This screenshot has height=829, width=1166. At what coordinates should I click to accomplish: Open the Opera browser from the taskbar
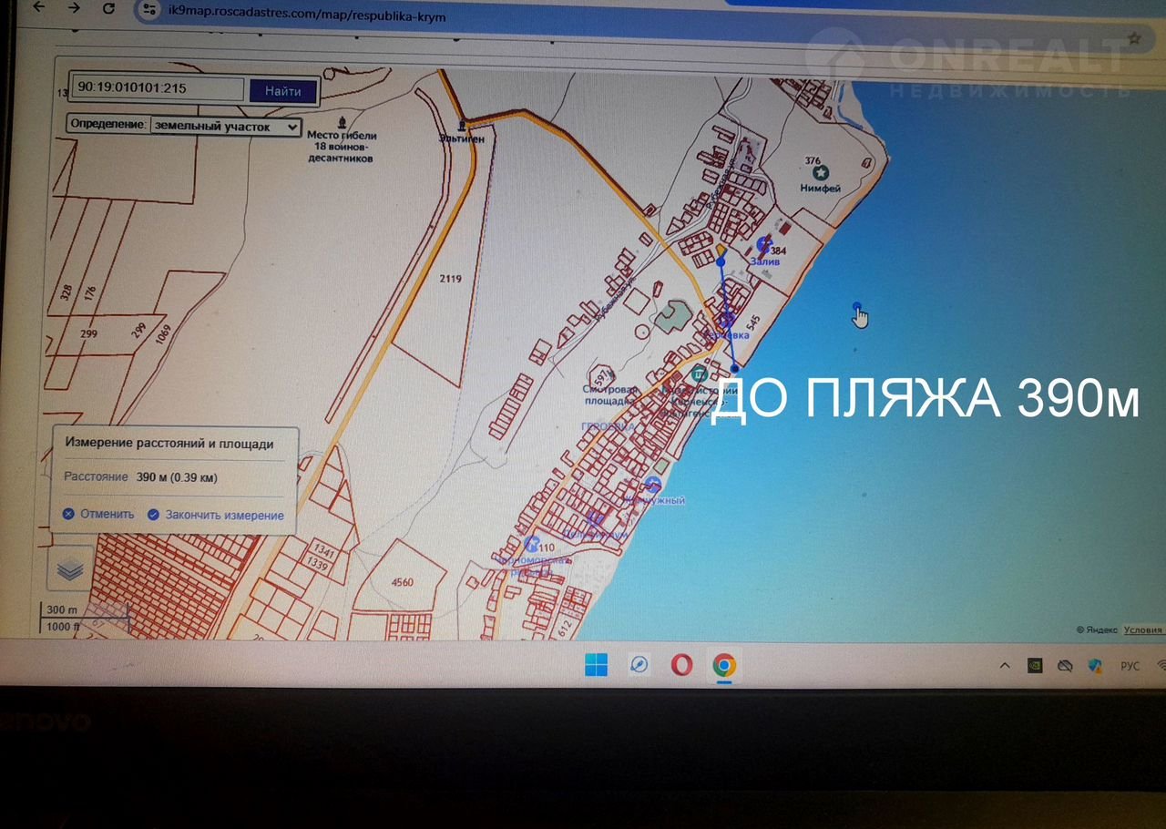(x=681, y=665)
